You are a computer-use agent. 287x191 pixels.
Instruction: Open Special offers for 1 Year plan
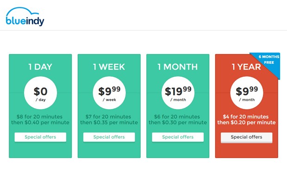pos(247,137)
